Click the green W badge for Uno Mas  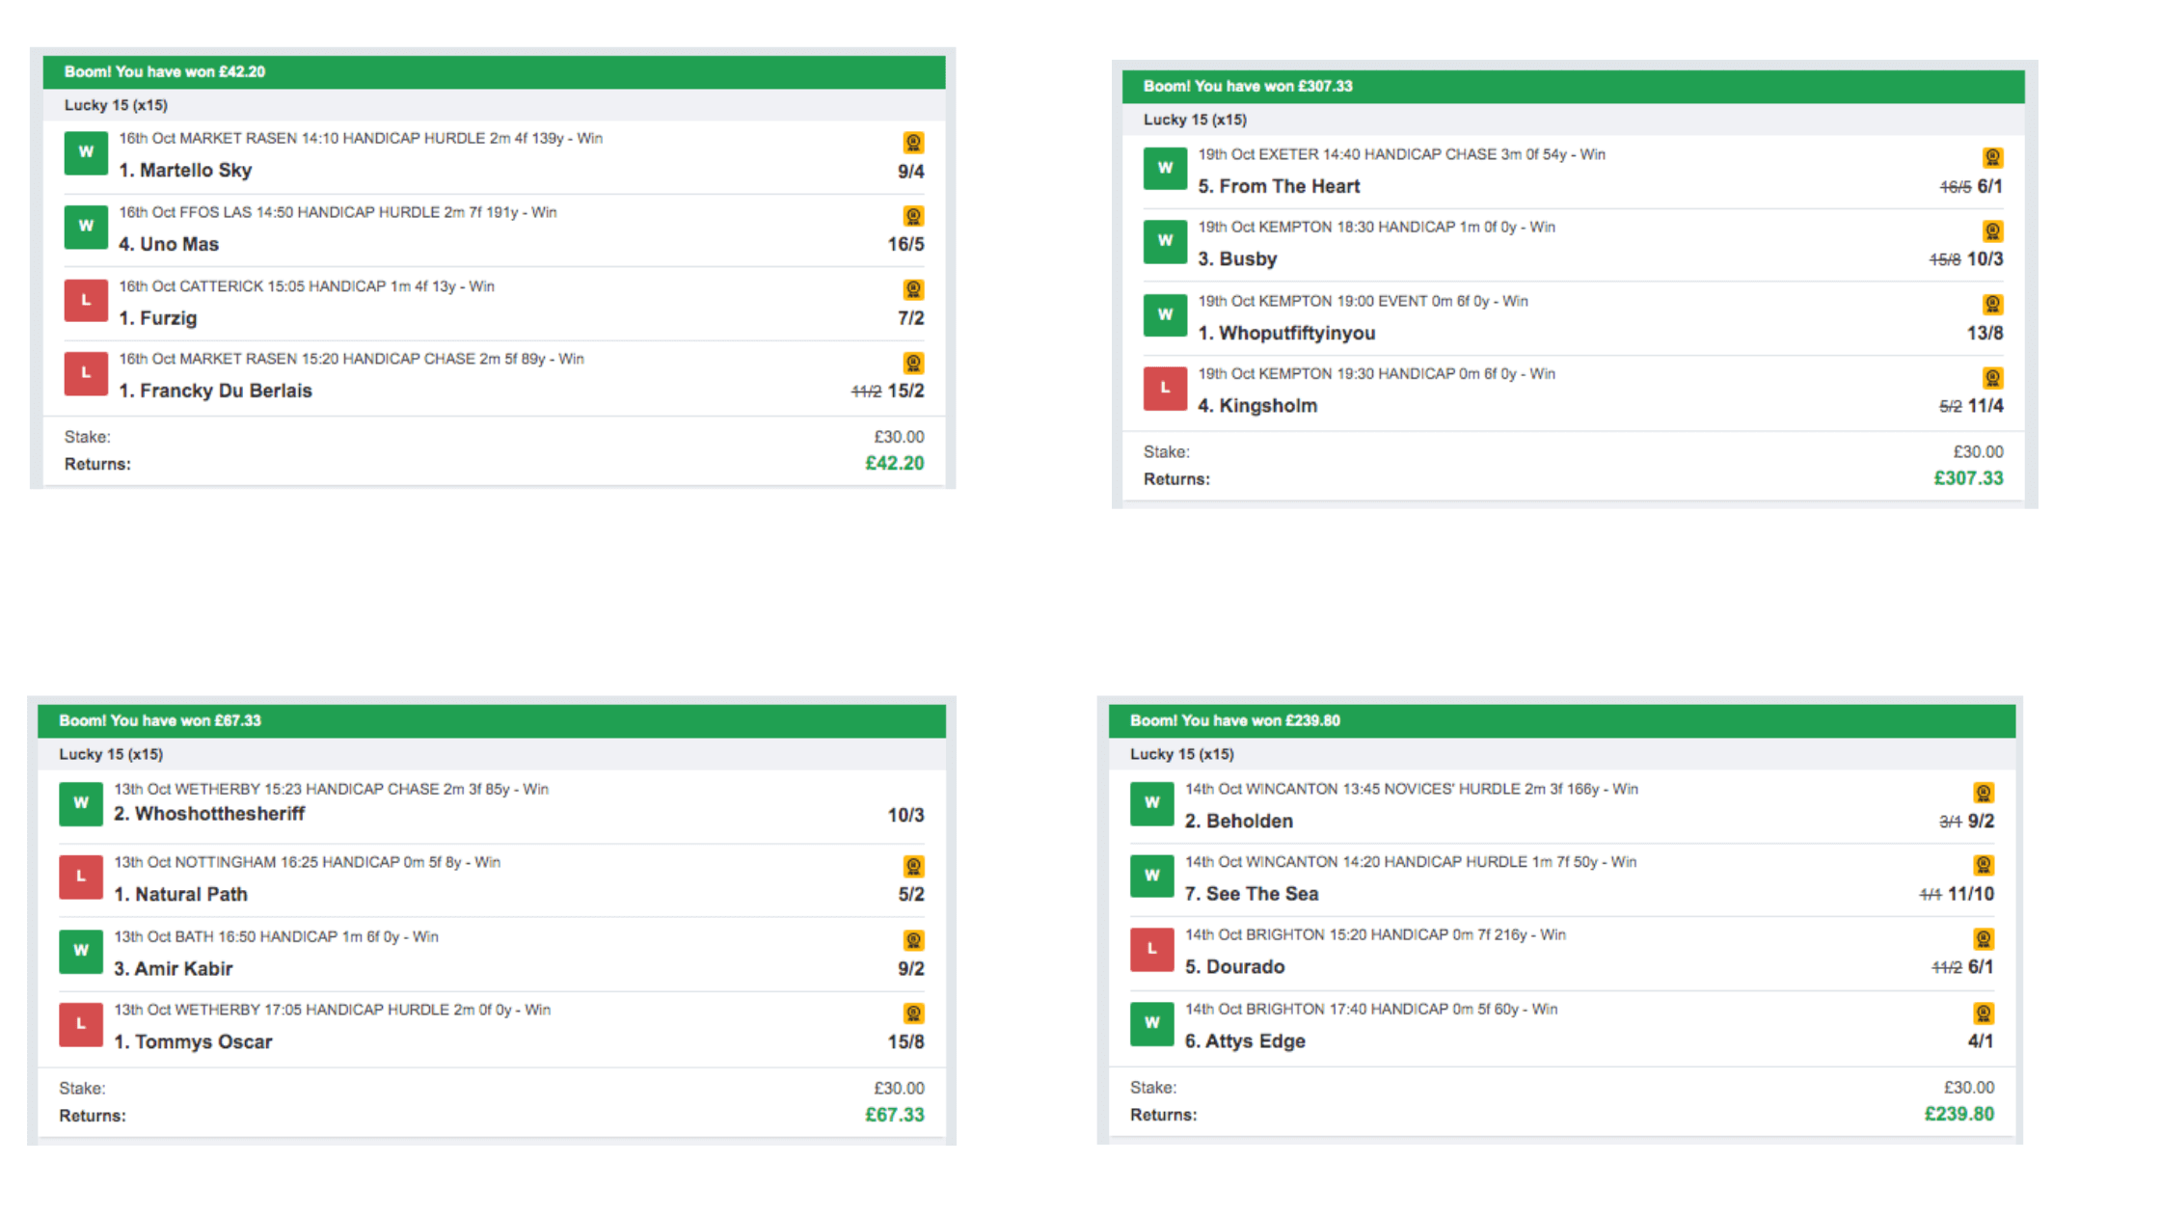[x=86, y=227]
